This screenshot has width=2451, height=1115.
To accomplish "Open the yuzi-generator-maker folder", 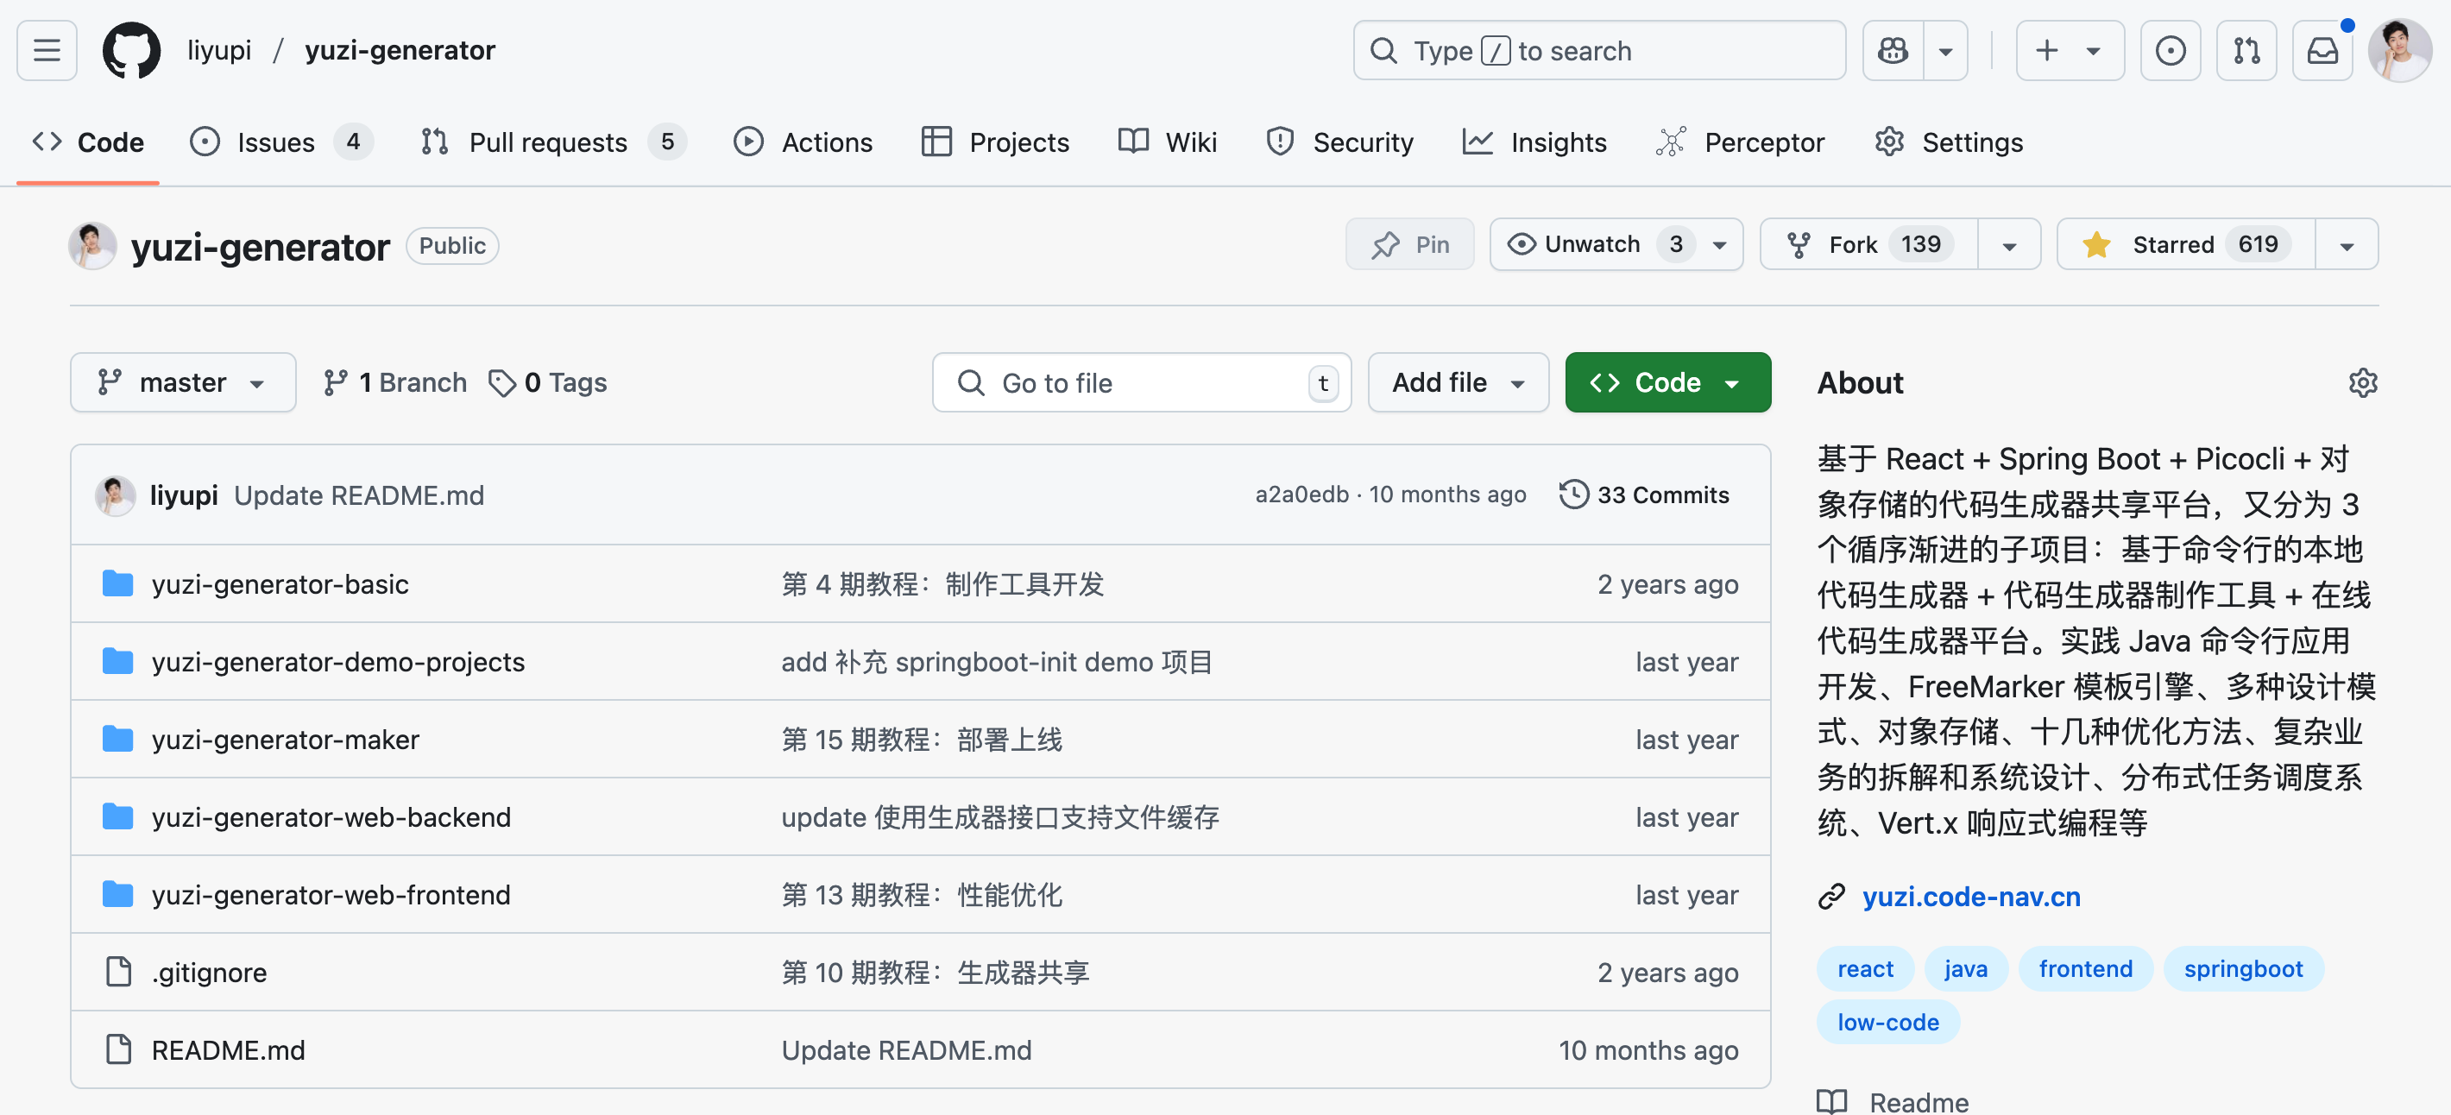I will (x=285, y=740).
